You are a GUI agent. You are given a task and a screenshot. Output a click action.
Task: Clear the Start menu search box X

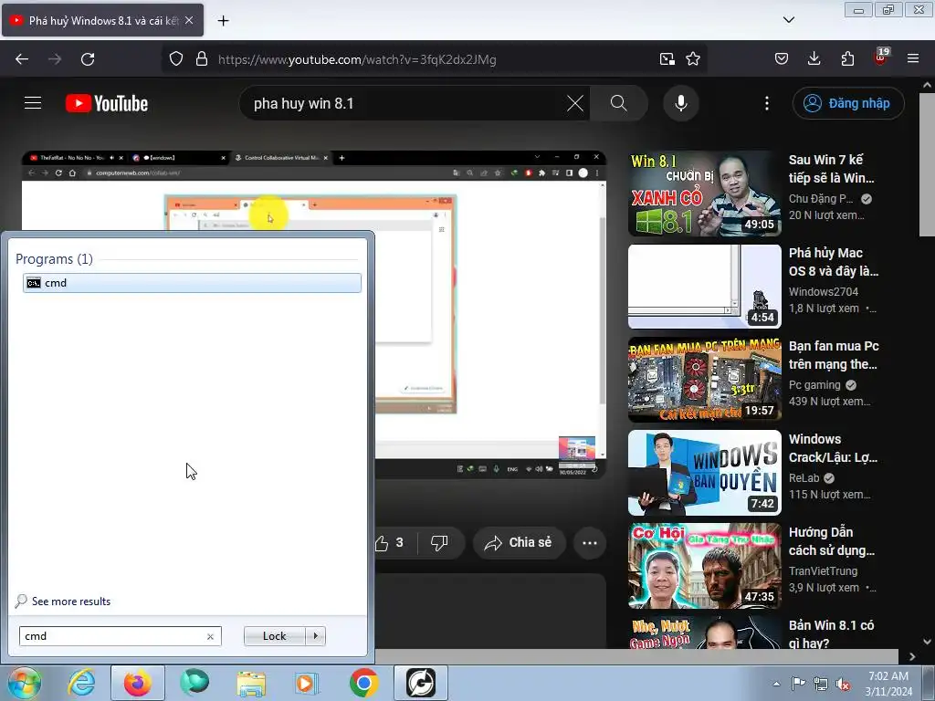pos(211,636)
